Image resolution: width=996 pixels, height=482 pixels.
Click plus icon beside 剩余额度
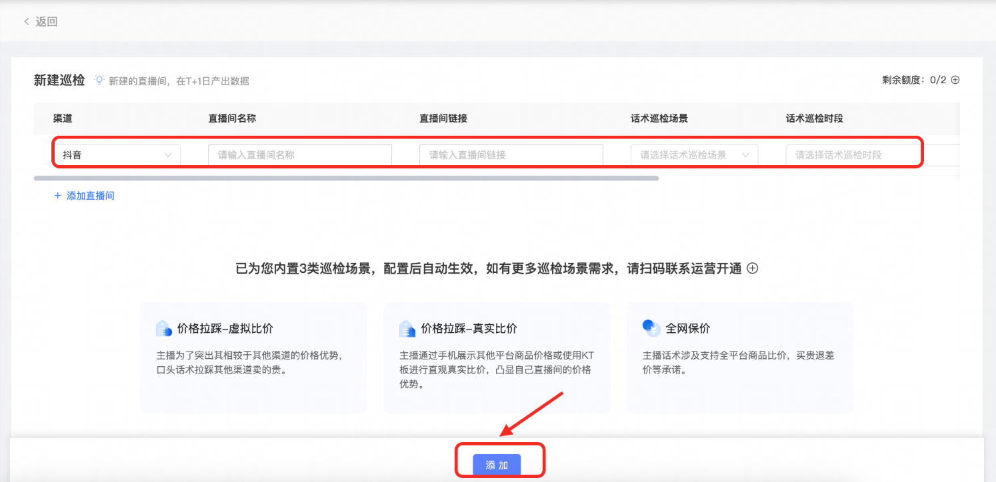tap(955, 80)
